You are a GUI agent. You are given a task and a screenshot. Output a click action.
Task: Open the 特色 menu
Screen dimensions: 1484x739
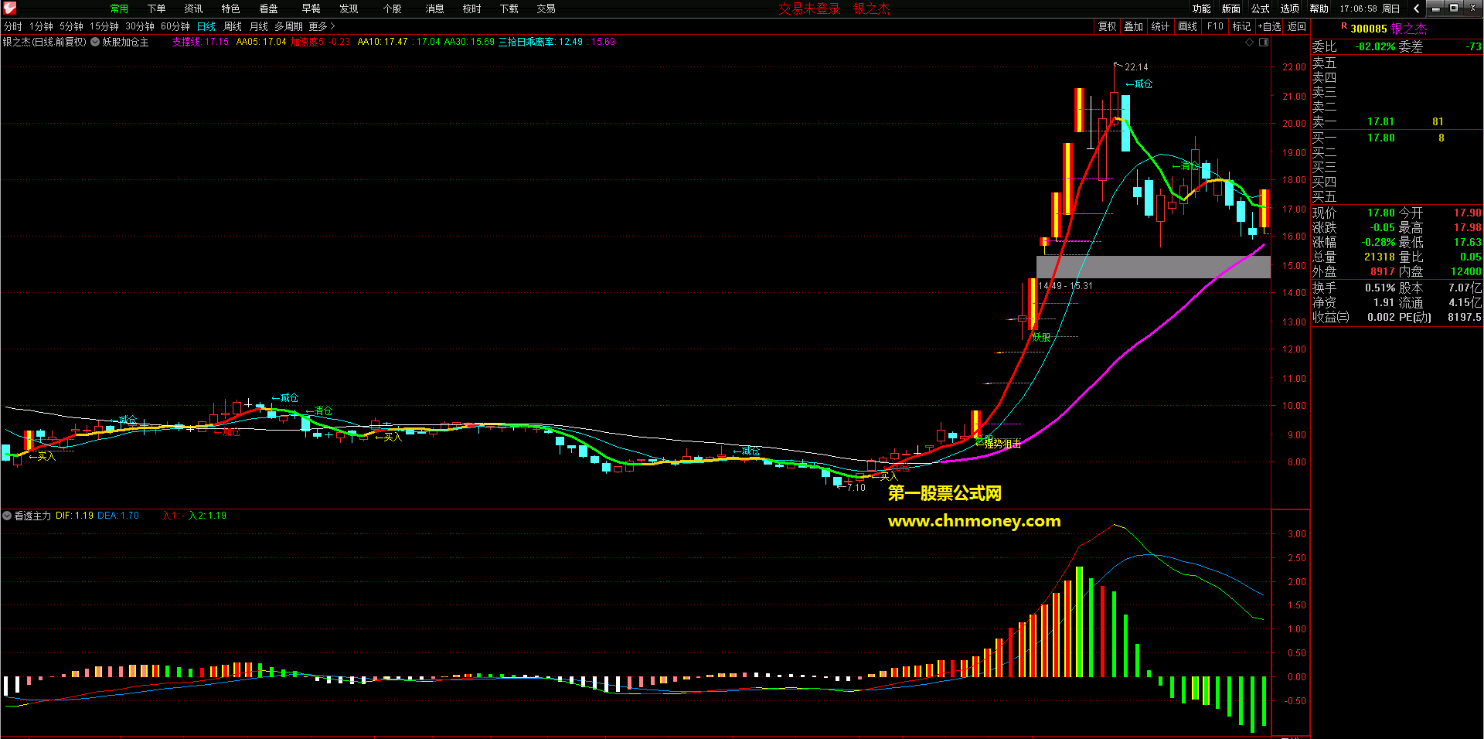[230, 9]
